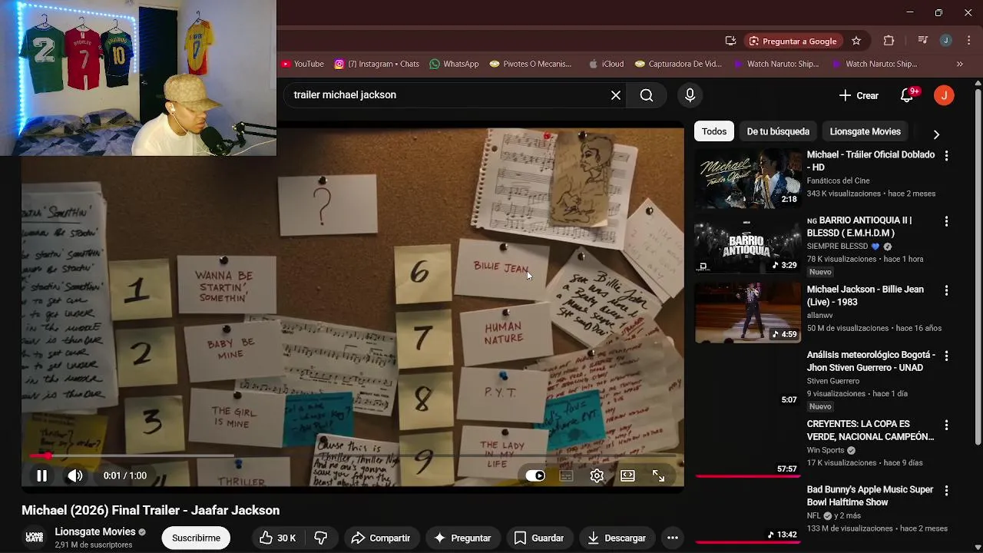Open browser three-dot menu

coord(968,41)
